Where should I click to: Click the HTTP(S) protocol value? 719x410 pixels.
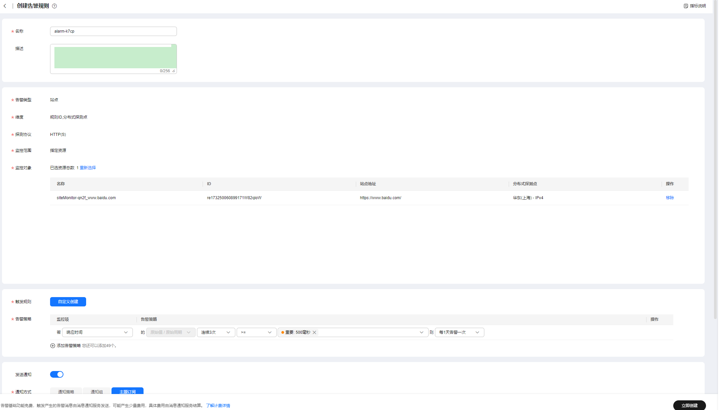[58, 135]
